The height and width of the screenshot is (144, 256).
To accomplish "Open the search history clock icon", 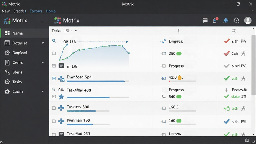I will [x=236, y=20].
